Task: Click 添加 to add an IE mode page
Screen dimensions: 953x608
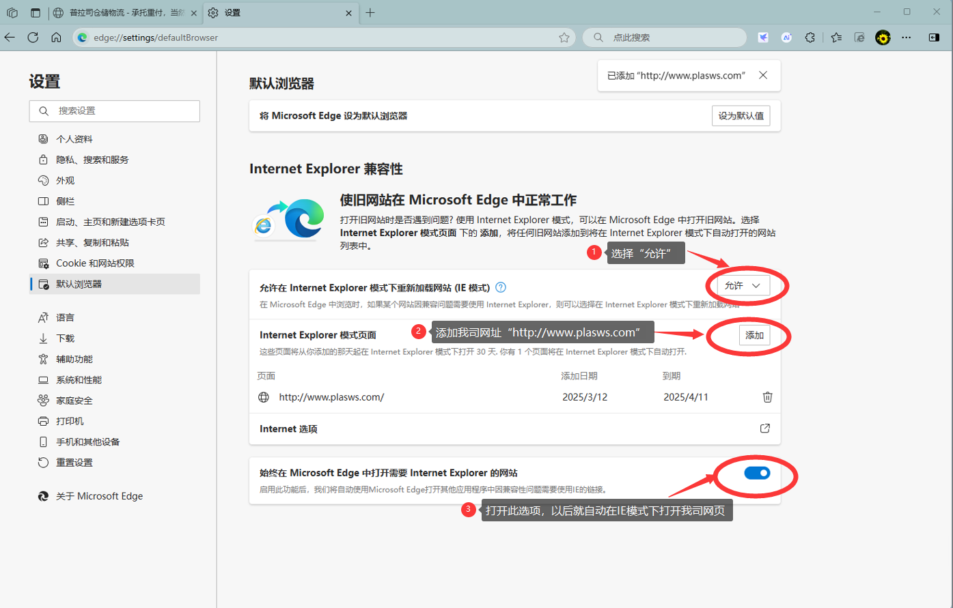Action: coord(754,335)
